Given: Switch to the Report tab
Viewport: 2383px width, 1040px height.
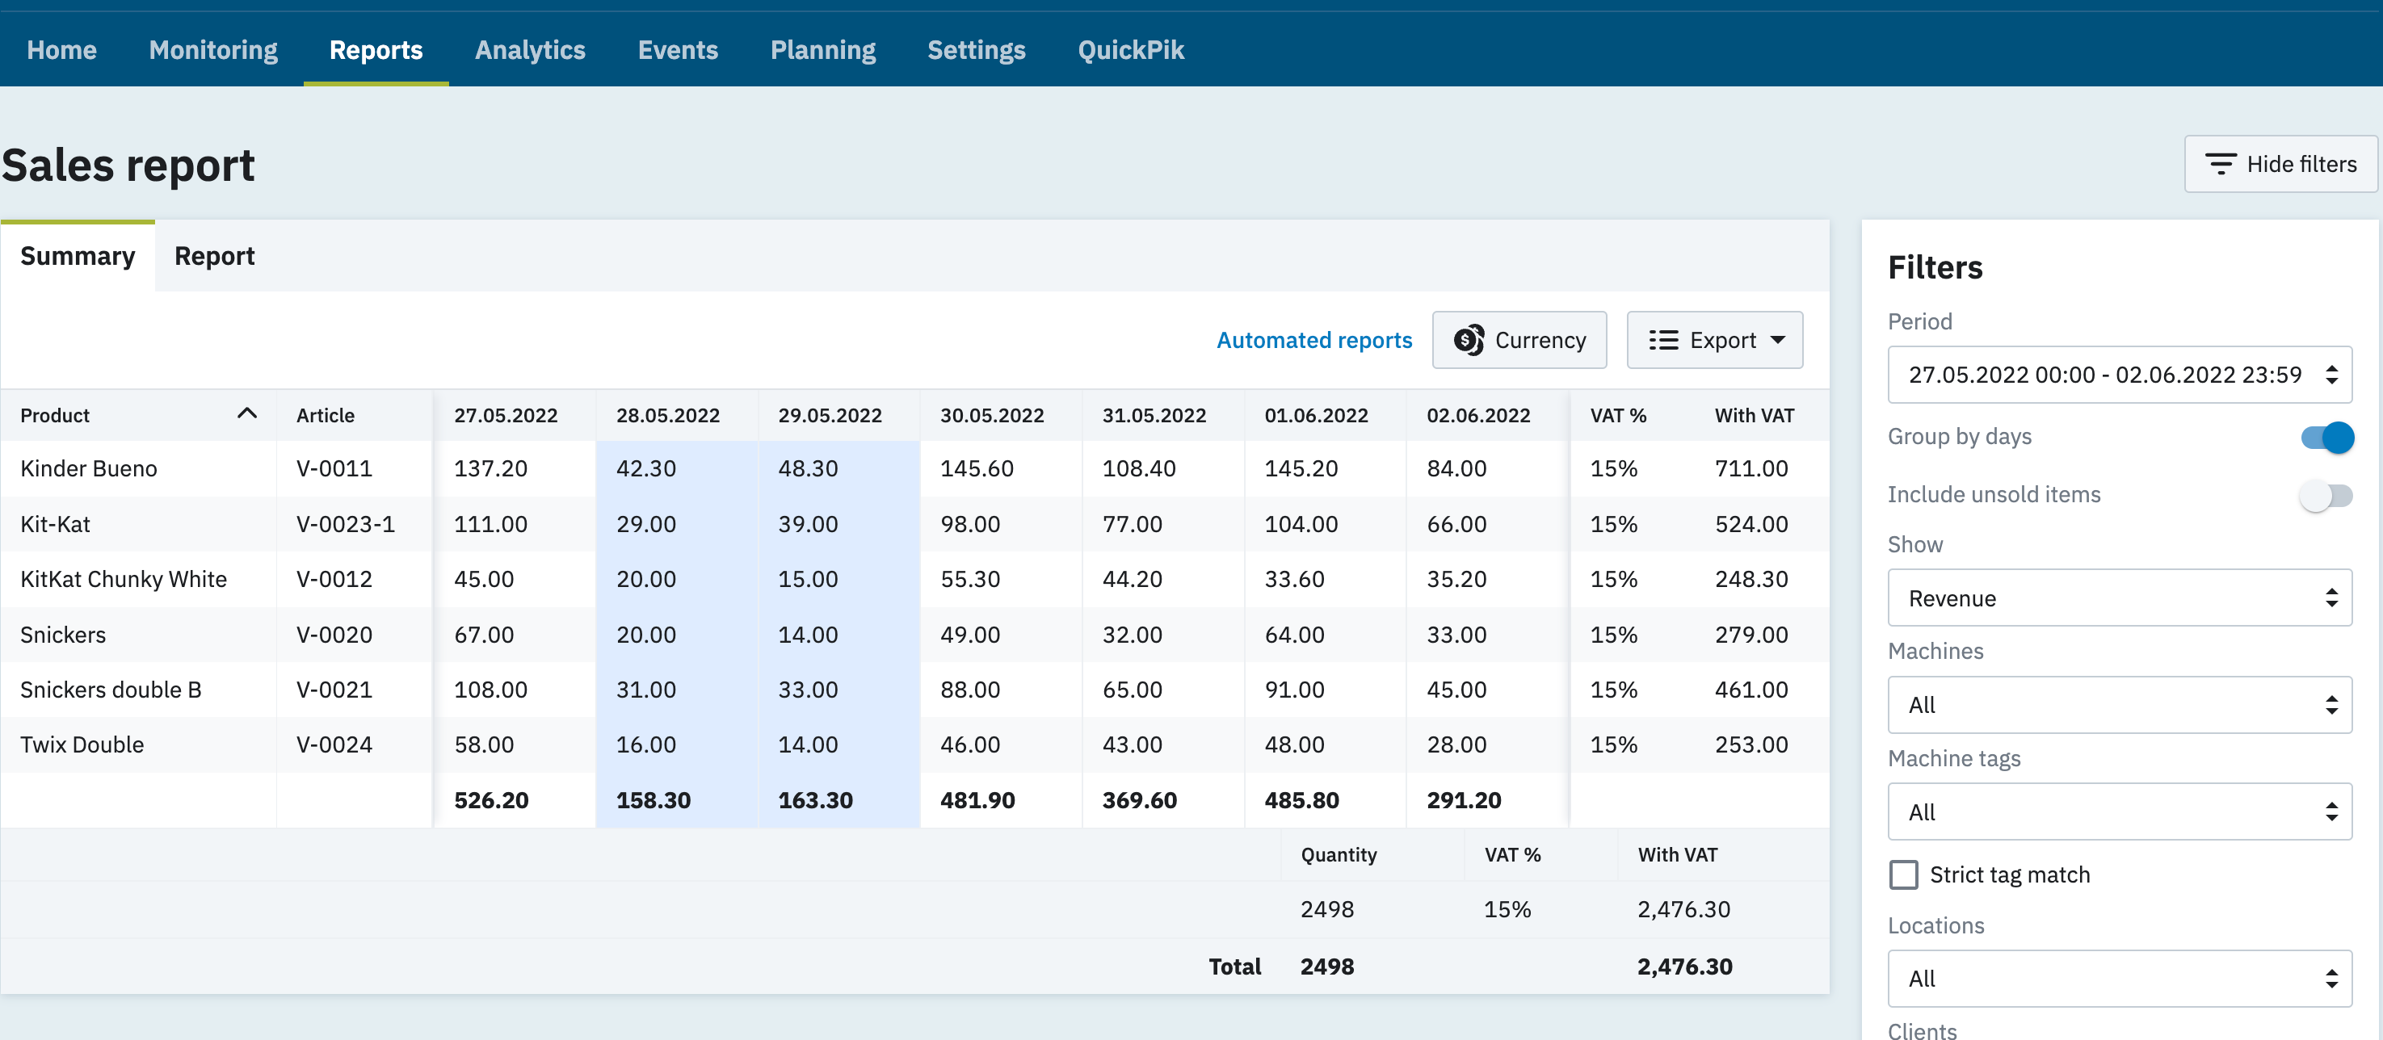Looking at the screenshot, I should tap(215, 256).
